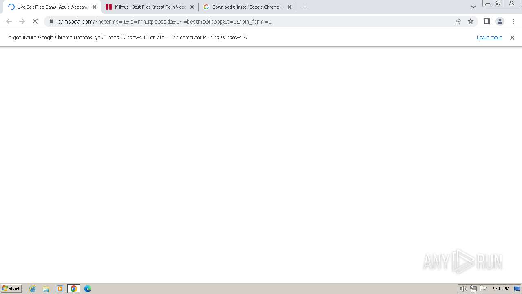Open the Learn more link
522x294 pixels.
(489, 38)
